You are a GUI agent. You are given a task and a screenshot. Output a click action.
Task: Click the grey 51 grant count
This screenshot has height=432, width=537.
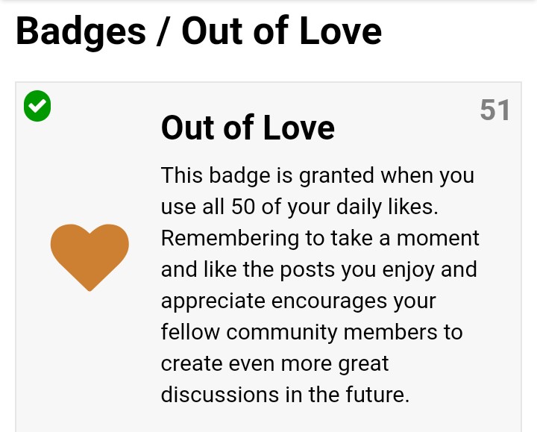pyautogui.click(x=495, y=110)
